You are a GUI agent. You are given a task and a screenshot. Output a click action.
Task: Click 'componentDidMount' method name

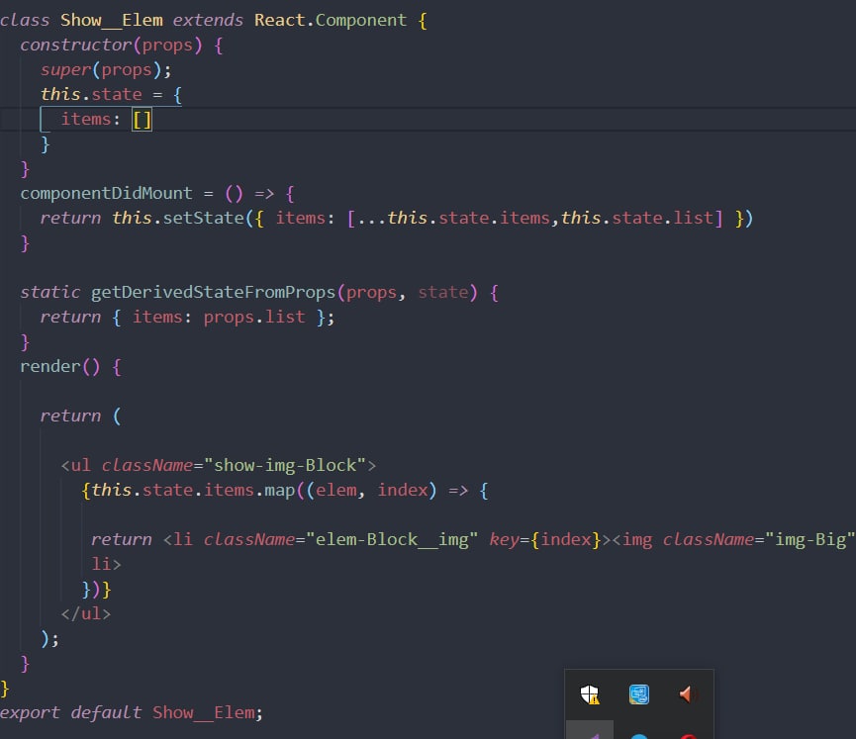[x=107, y=193]
